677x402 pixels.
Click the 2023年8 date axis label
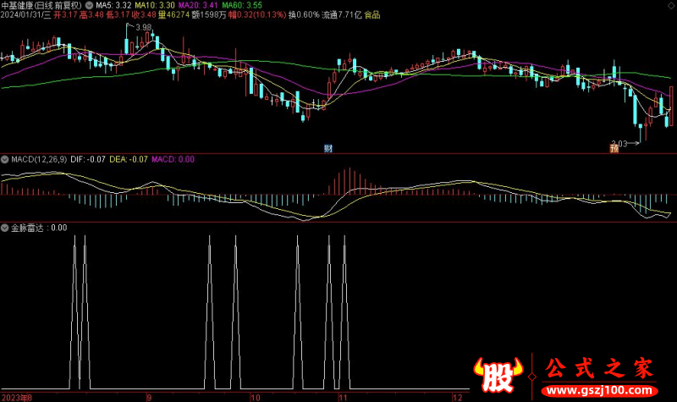pos(17,396)
